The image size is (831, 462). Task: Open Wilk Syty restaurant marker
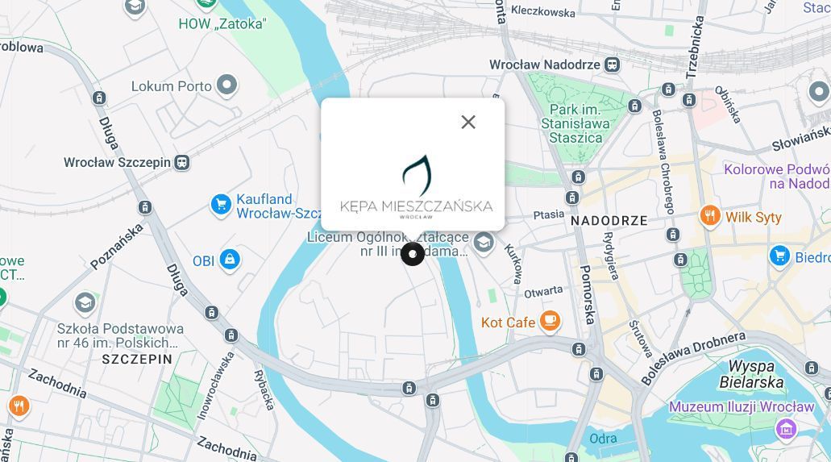(x=710, y=216)
